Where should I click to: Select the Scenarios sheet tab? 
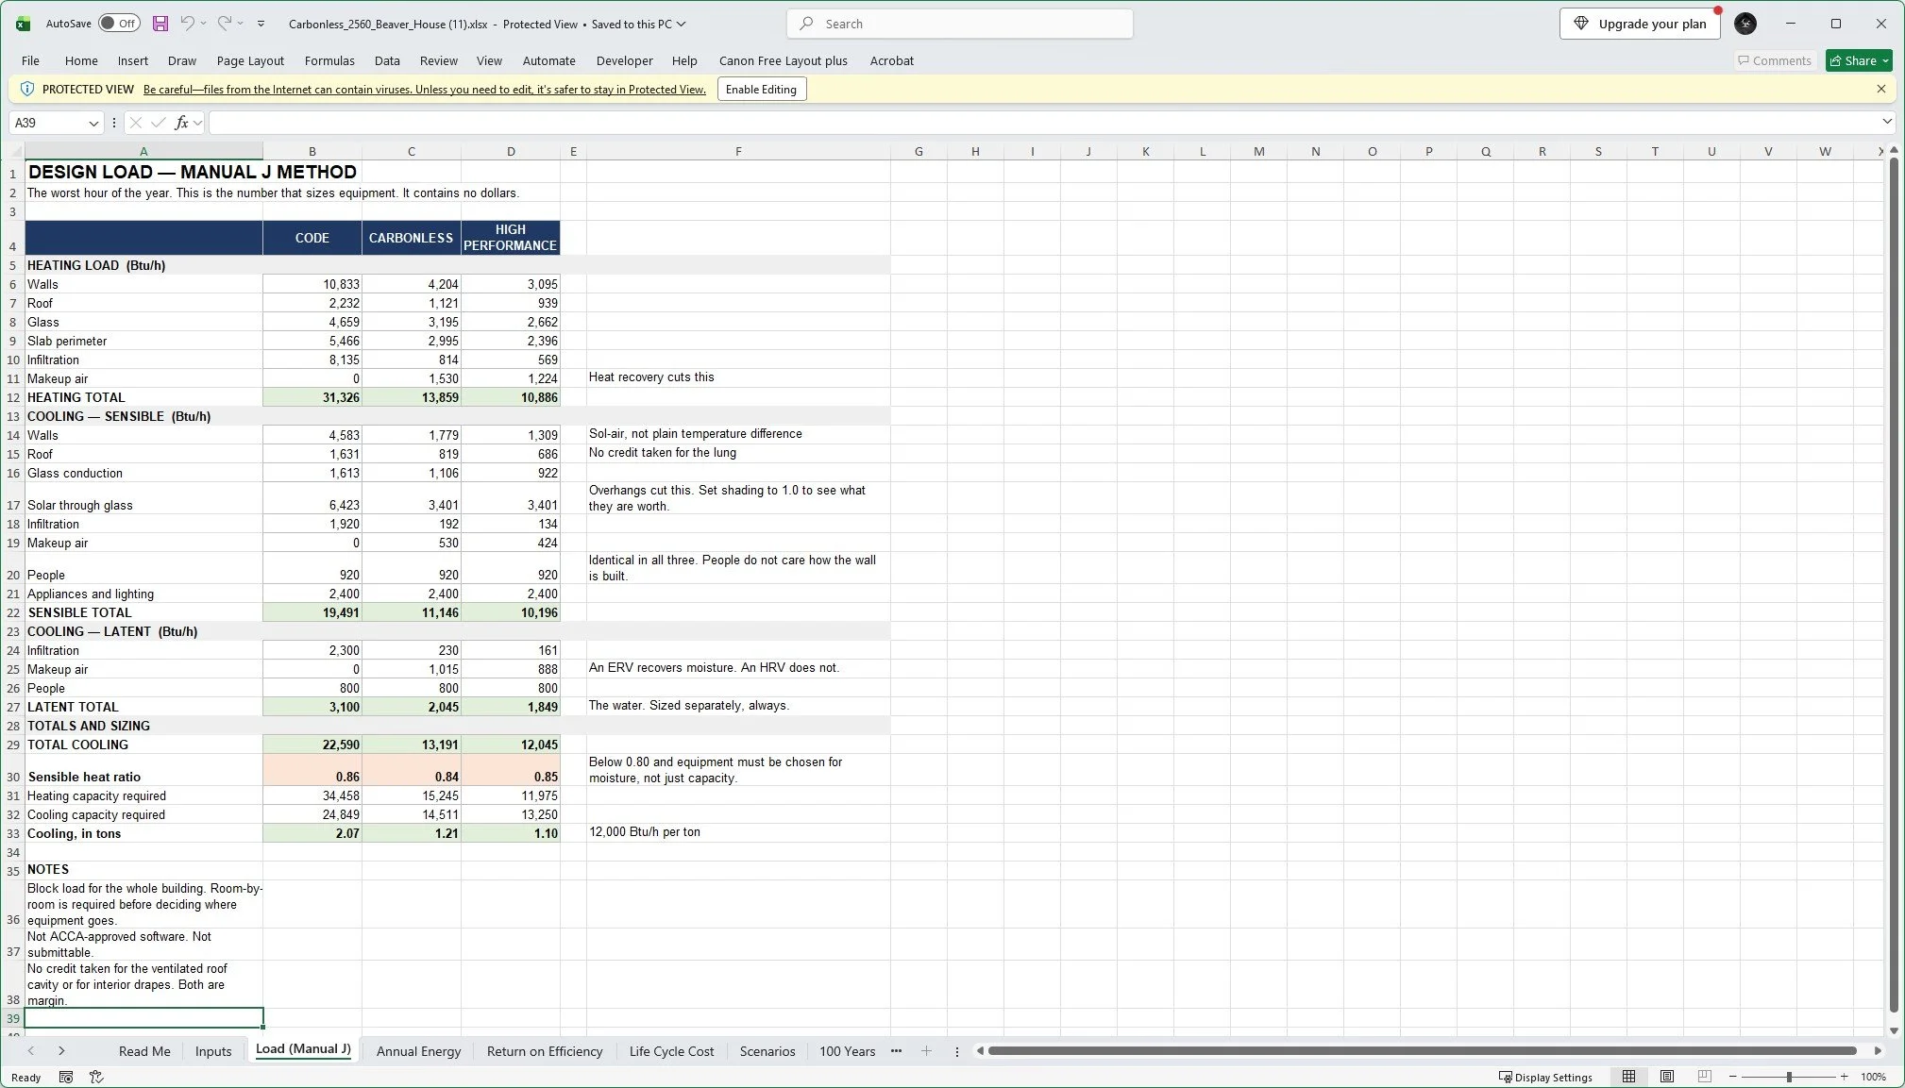coord(767,1051)
